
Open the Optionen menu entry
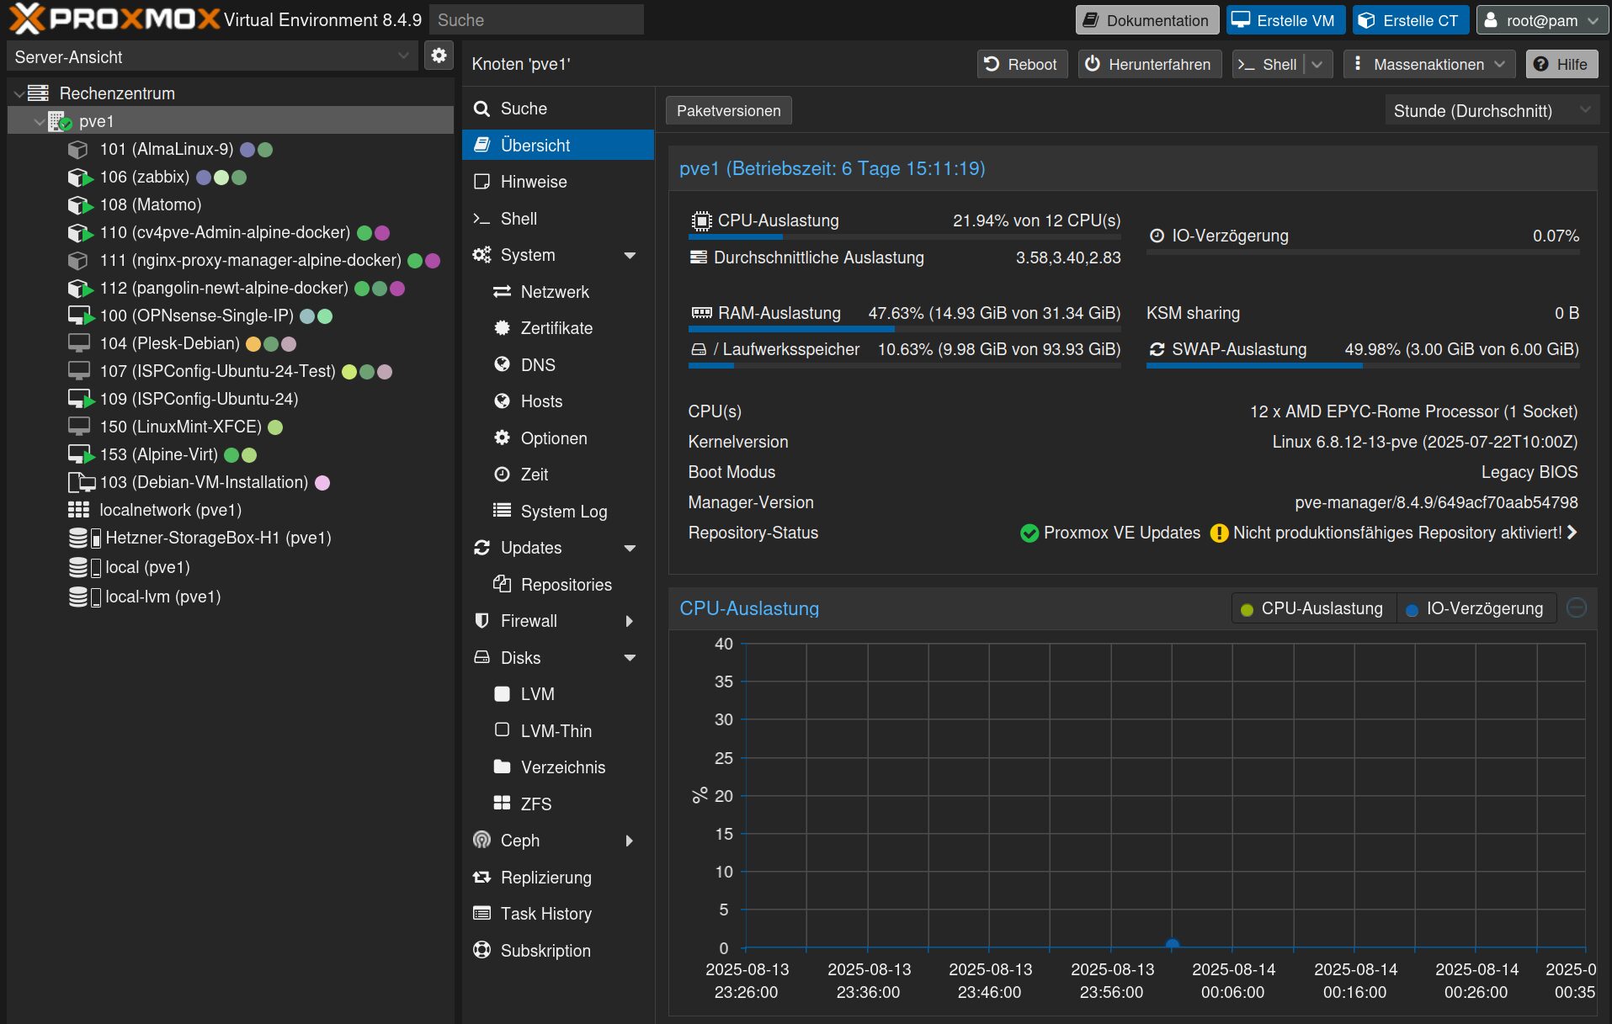(558, 438)
